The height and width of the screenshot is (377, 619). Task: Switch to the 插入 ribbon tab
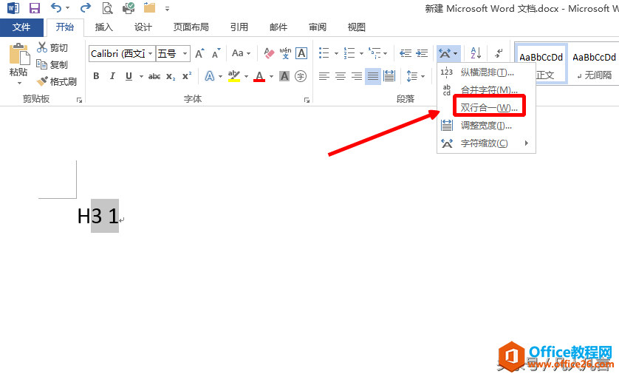(x=104, y=27)
